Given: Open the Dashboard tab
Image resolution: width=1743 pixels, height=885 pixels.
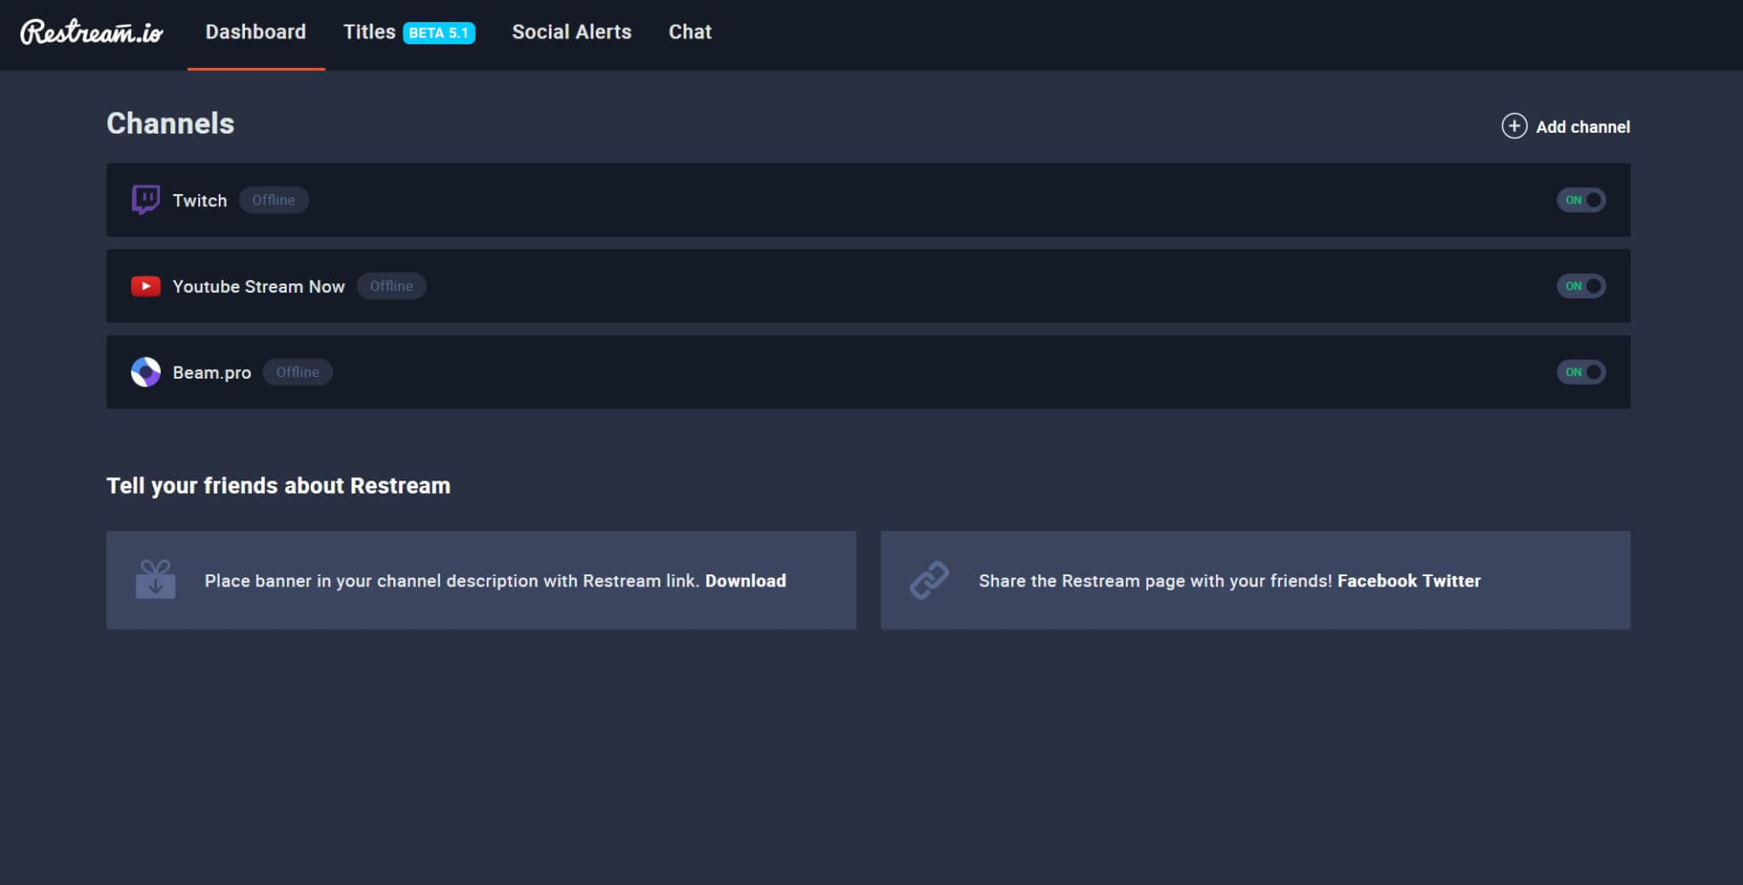Looking at the screenshot, I should [255, 32].
